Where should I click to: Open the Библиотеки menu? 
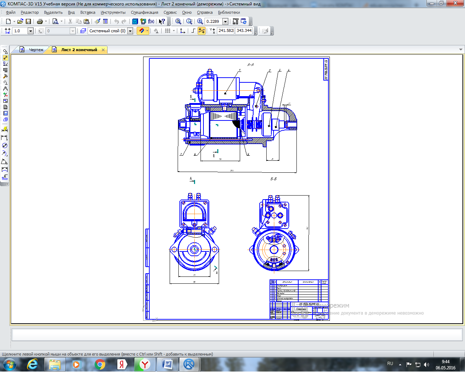[x=229, y=12]
